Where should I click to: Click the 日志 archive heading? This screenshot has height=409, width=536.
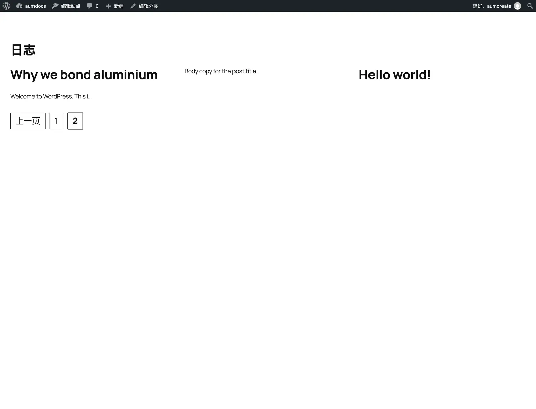[23, 50]
